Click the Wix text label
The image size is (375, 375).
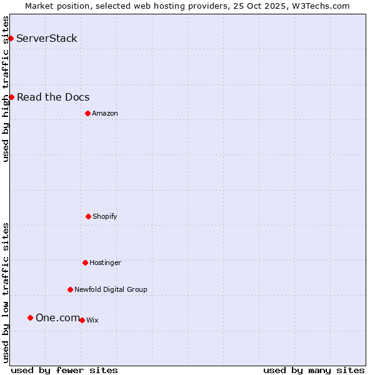92,320
